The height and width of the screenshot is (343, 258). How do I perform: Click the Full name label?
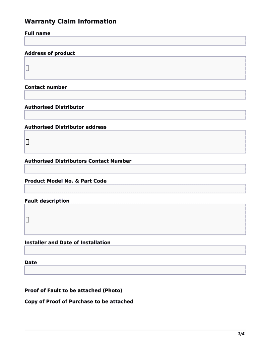pyautogui.click(x=38, y=33)
